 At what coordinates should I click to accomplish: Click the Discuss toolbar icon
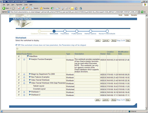(x=72, y=8)
